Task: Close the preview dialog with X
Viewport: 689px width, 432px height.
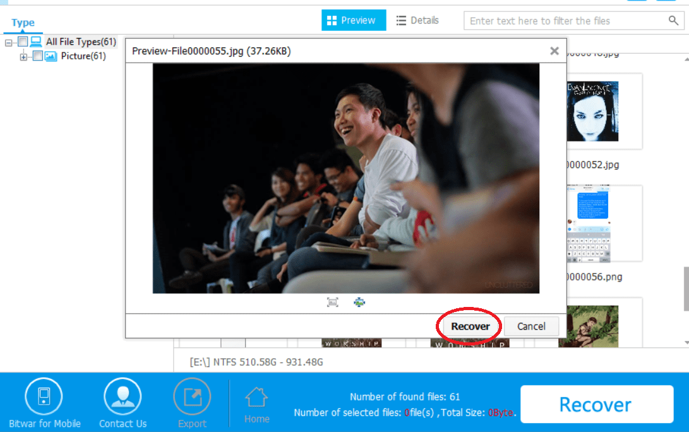Action: (x=554, y=51)
